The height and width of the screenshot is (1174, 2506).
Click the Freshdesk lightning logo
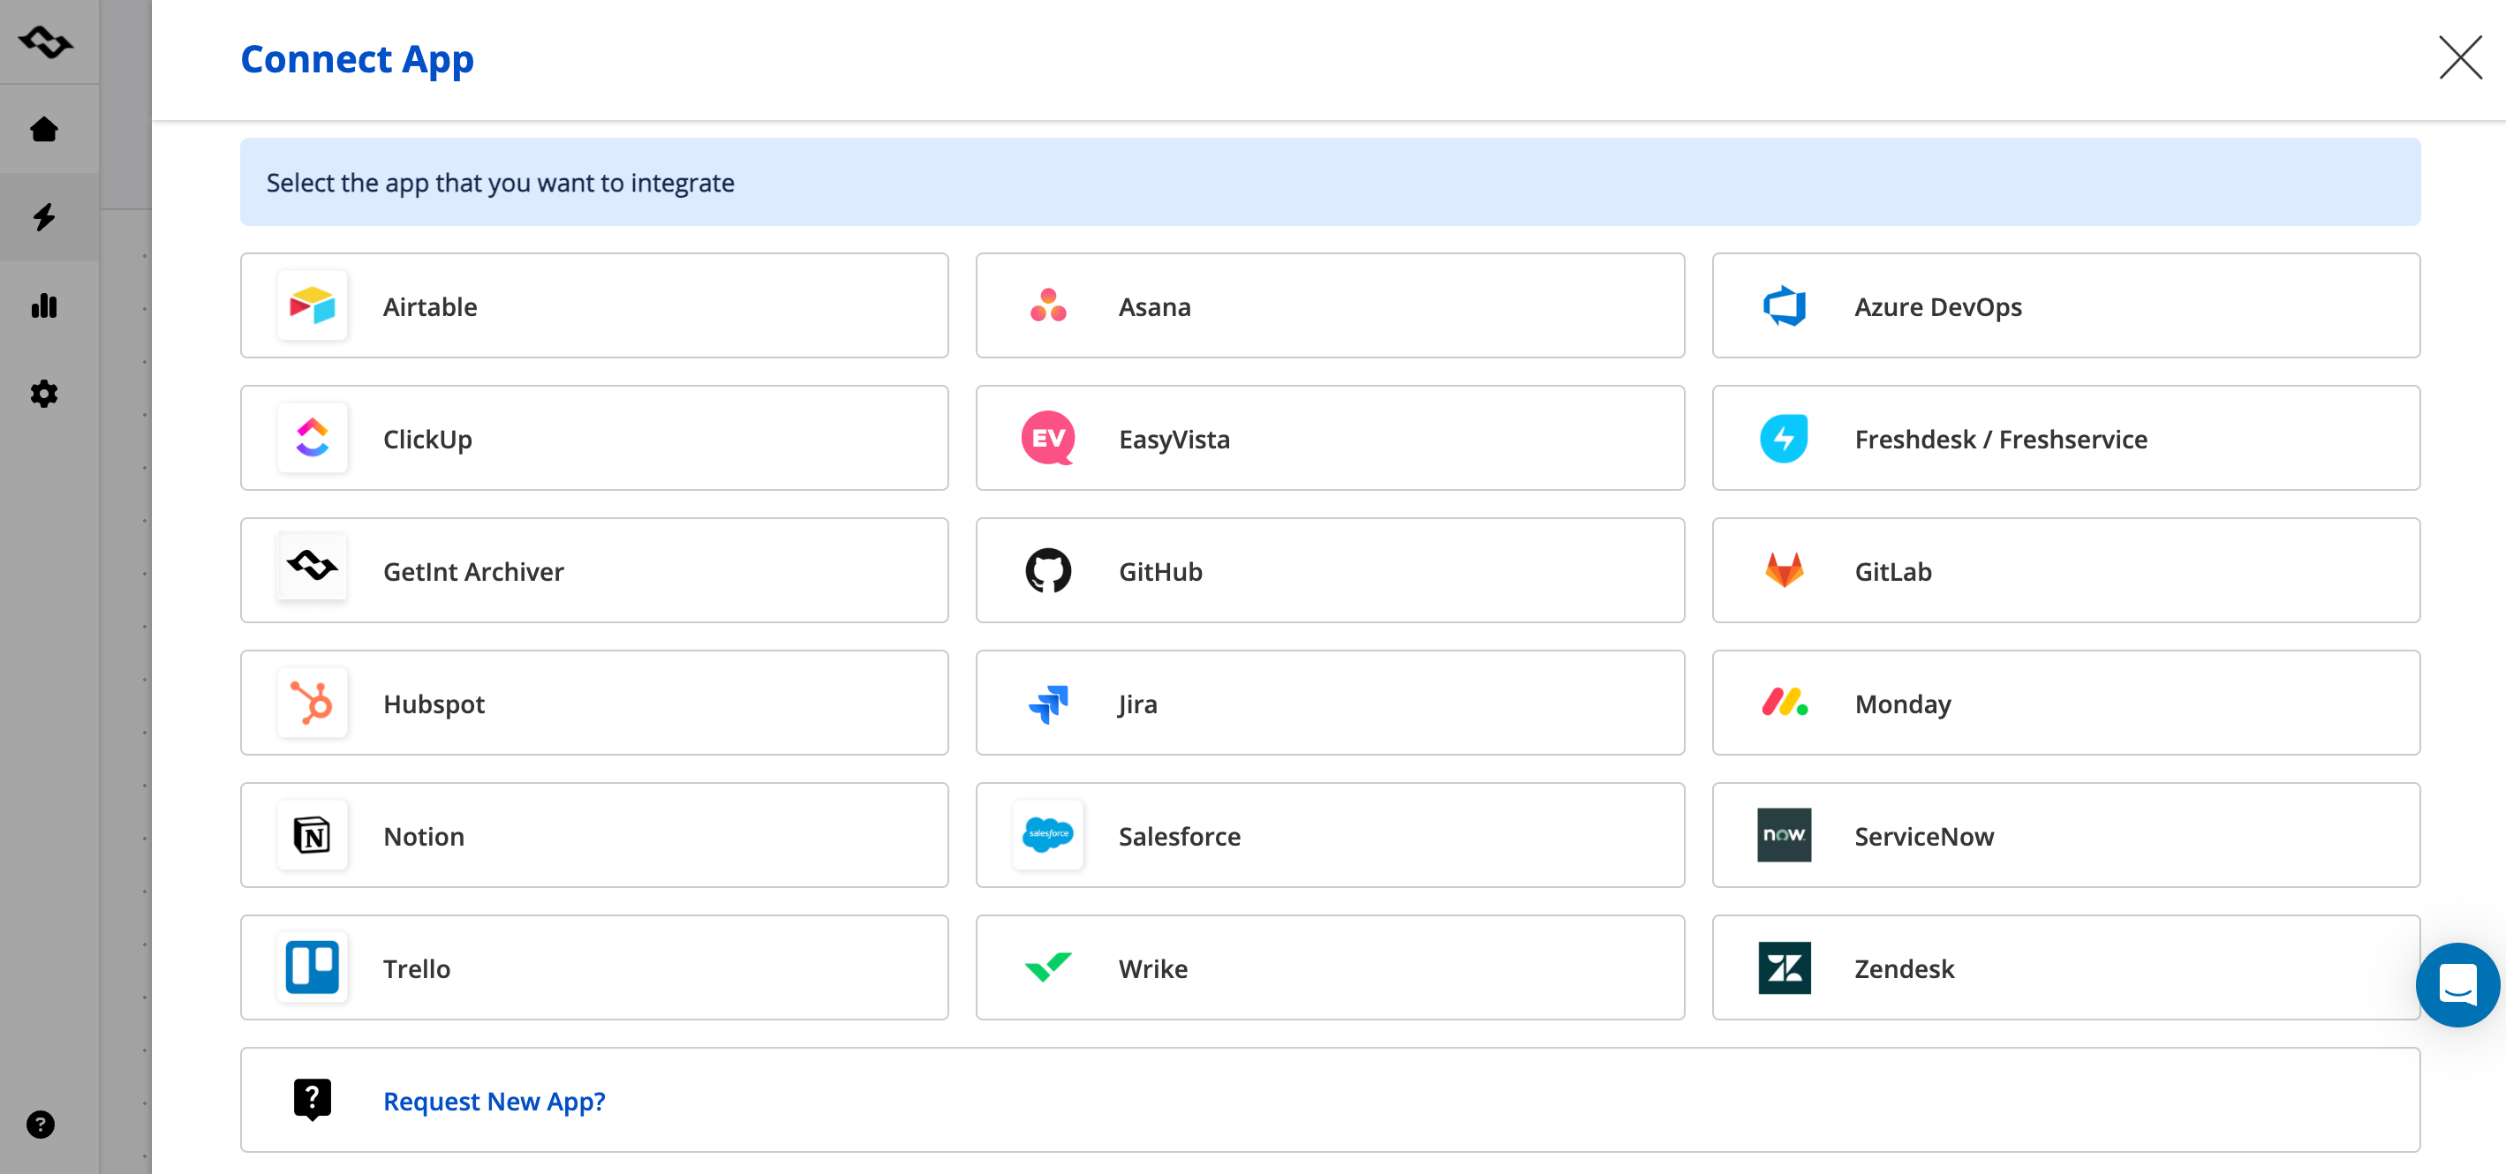point(1785,438)
